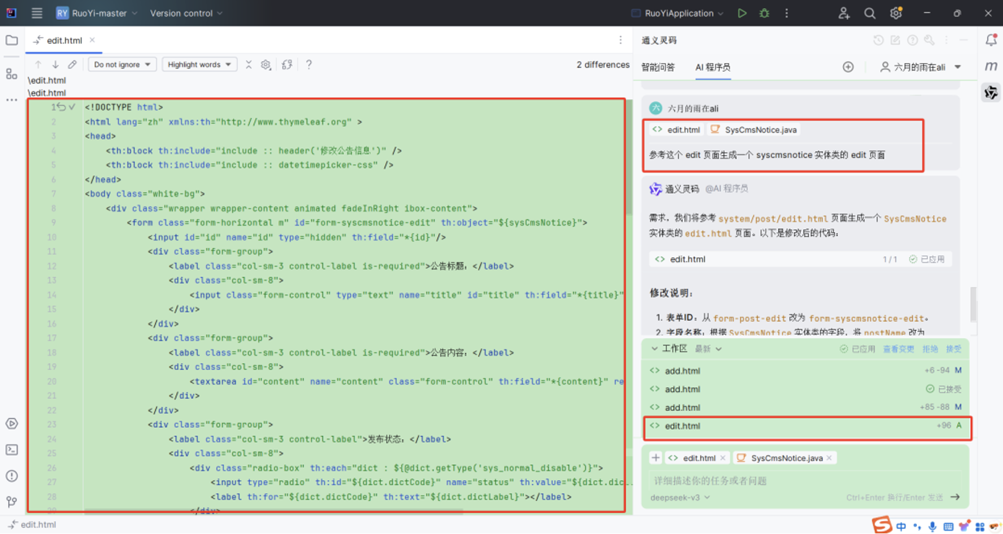Open RuoYiApplication run configuration dropdown
The image size is (1003, 534).
tap(677, 13)
